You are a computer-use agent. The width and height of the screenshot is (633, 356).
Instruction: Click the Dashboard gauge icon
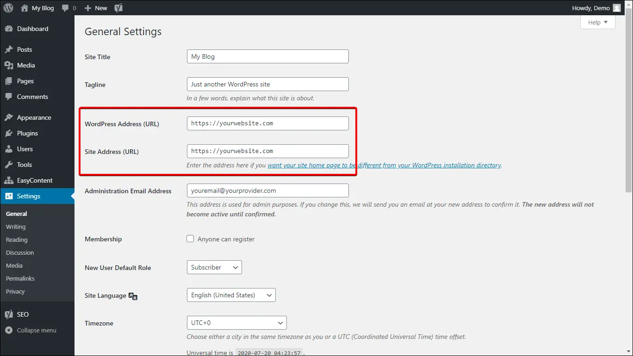click(9, 29)
